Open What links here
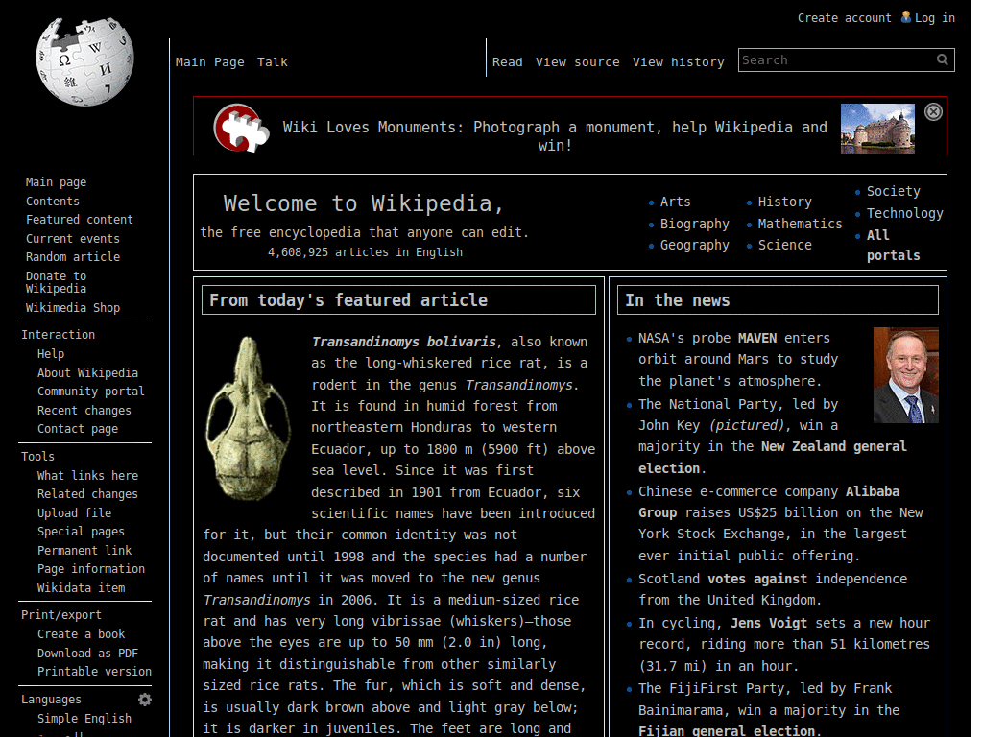Image resolution: width=983 pixels, height=737 pixels. 87,476
